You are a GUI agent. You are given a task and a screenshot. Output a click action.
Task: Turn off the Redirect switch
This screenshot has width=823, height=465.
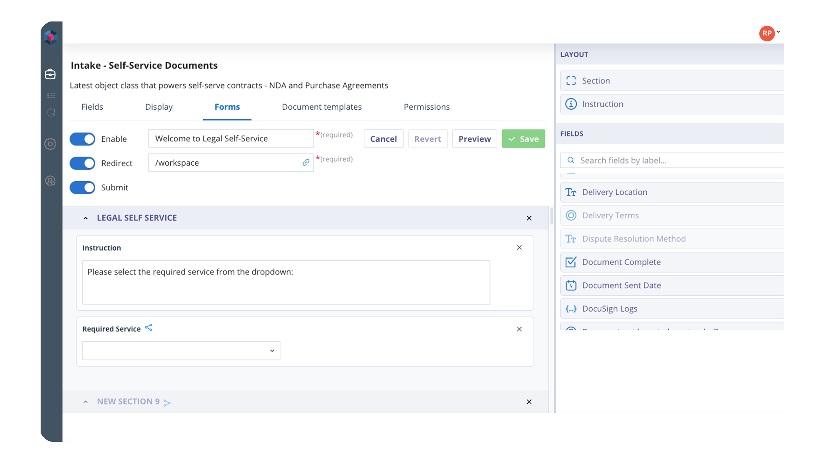coord(82,163)
